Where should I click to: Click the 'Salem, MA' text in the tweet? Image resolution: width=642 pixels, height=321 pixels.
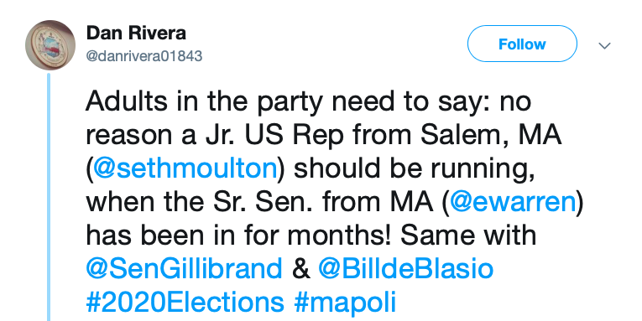pyautogui.click(x=491, y=135)
